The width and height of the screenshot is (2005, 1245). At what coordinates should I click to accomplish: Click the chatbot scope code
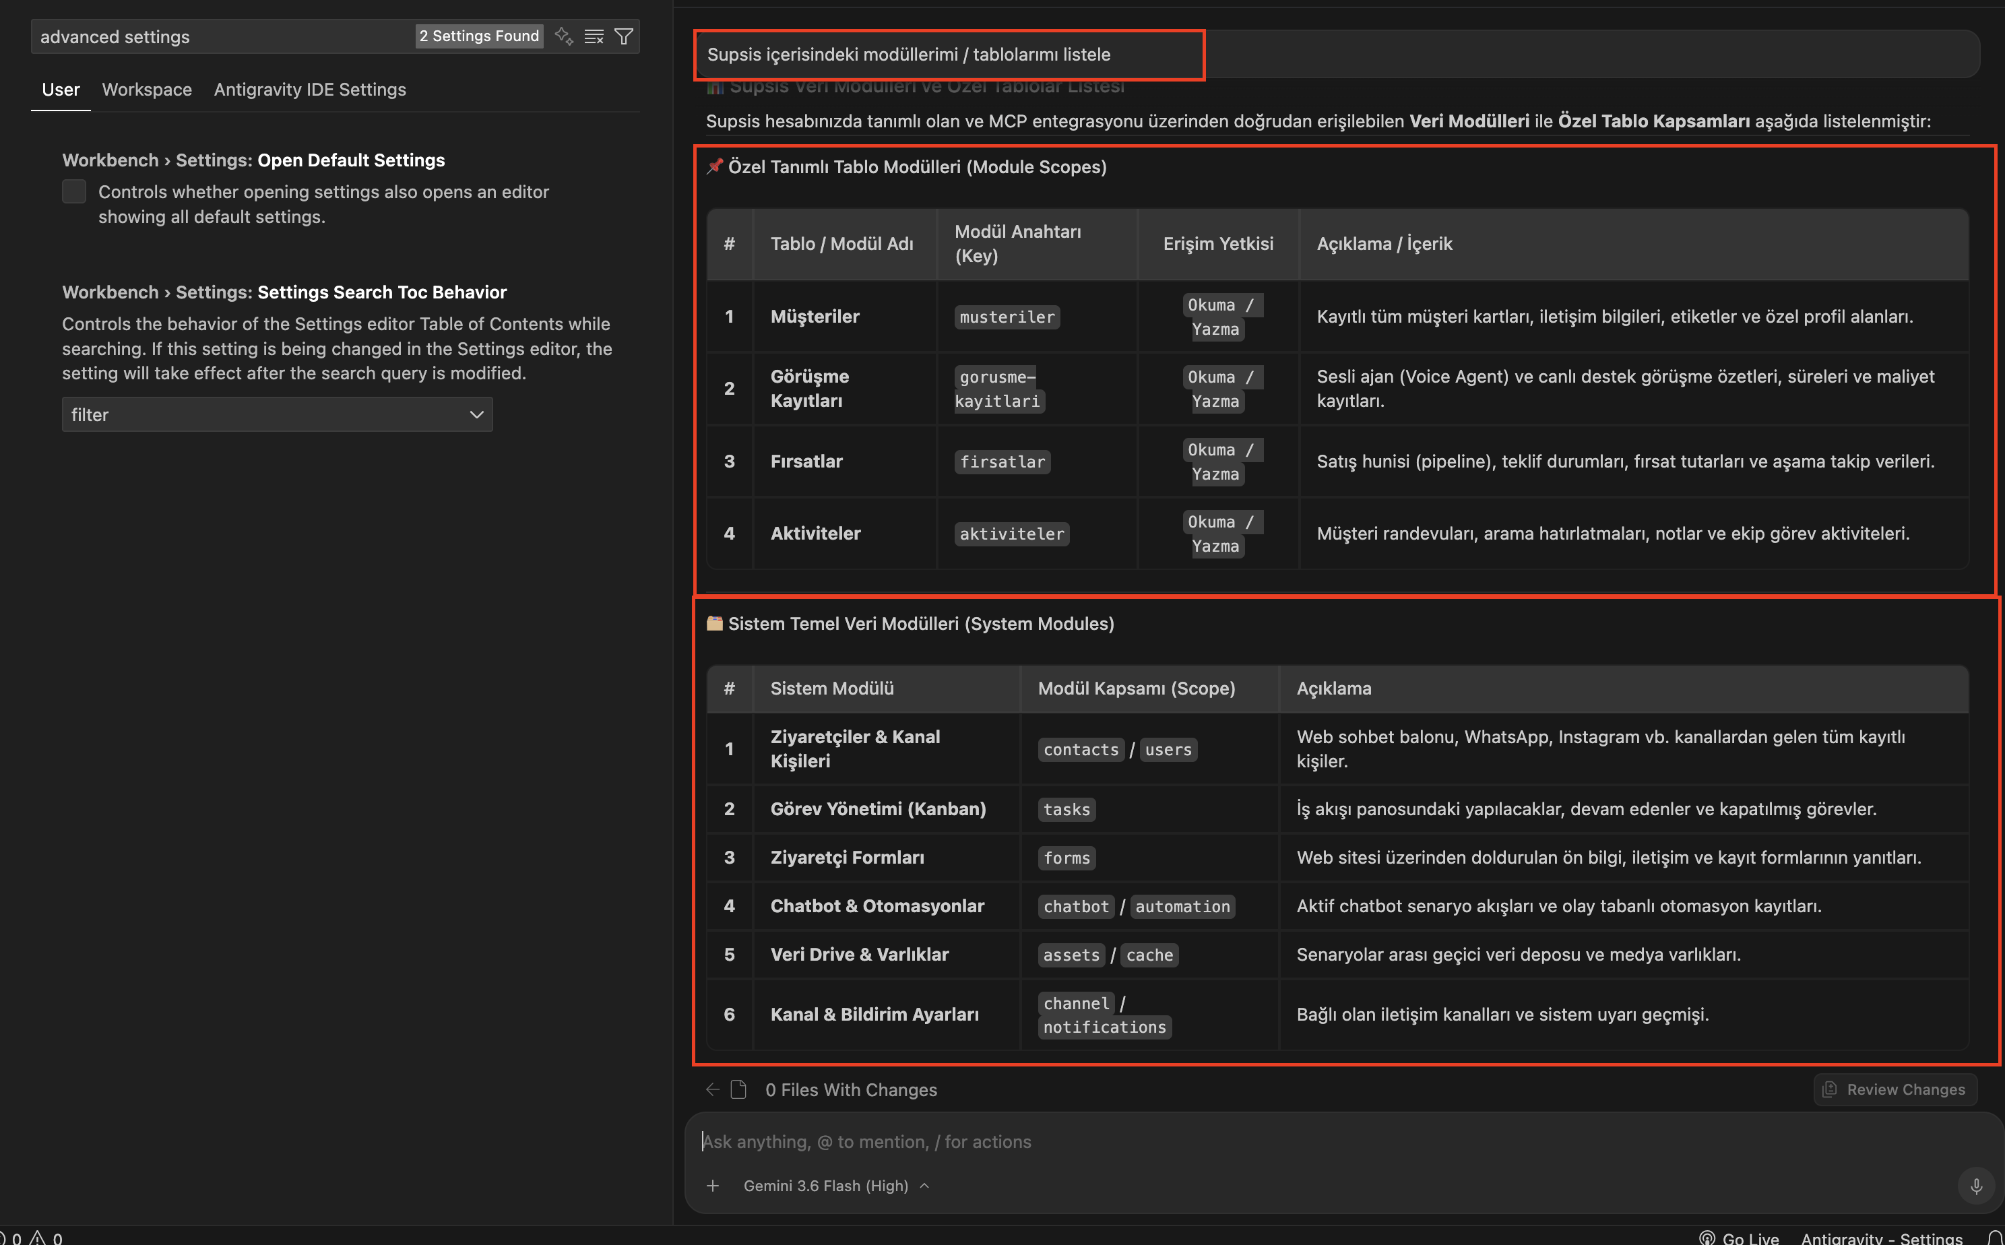[x=1076, y=907]
